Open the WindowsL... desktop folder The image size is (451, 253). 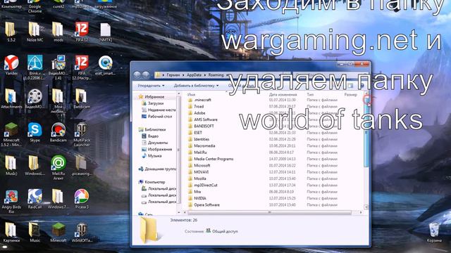pos(35,166)
